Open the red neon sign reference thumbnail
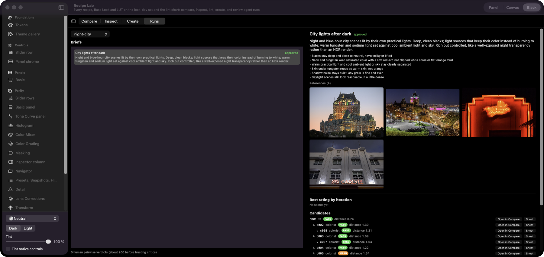 point(498,112)
